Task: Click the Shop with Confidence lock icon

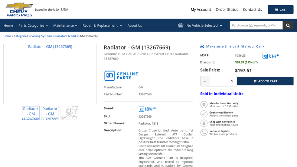Action: pos(204,123)
